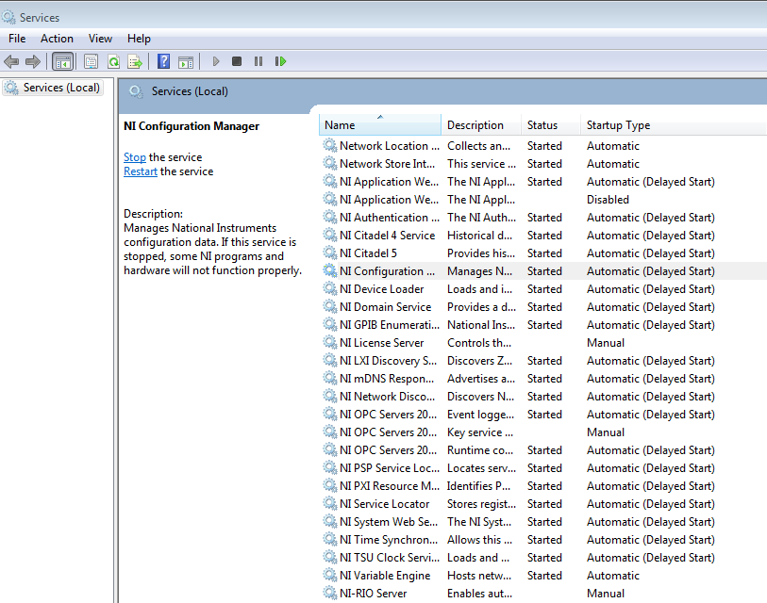Click gear icon of NI License Server row
767x603 pixels.
coord(330,343)
